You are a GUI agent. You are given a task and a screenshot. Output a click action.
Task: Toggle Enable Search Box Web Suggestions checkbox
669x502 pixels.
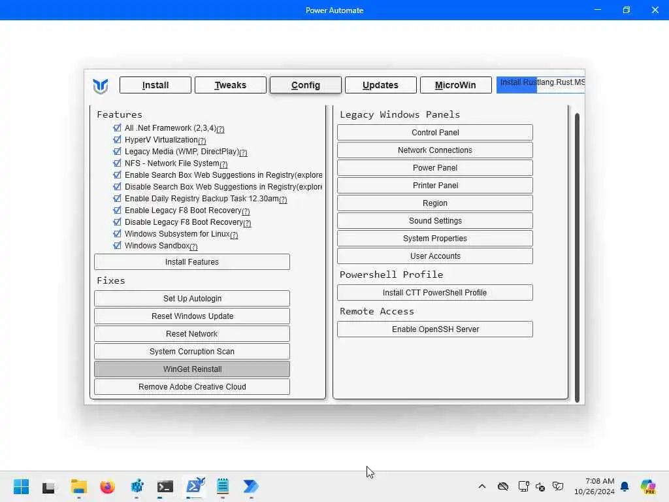(117, 175)
